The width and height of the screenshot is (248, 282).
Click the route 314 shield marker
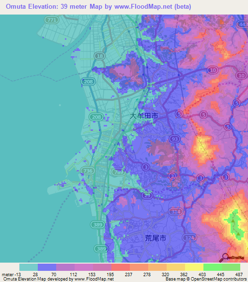tap(175, 212)
